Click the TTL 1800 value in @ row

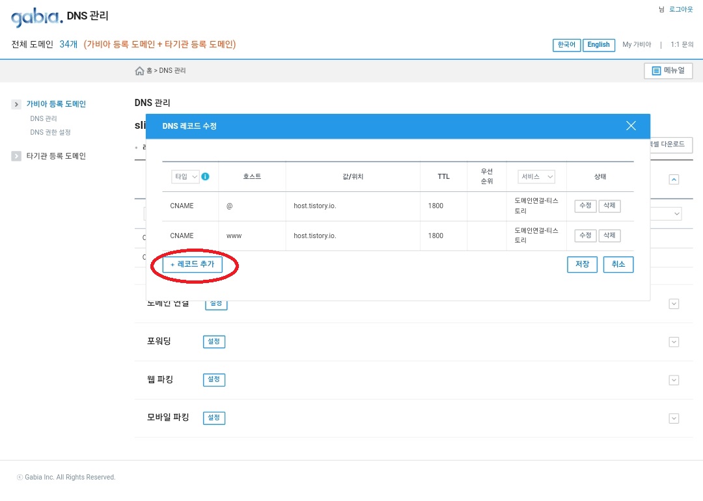pyautogui.click(x=435, y=206)
